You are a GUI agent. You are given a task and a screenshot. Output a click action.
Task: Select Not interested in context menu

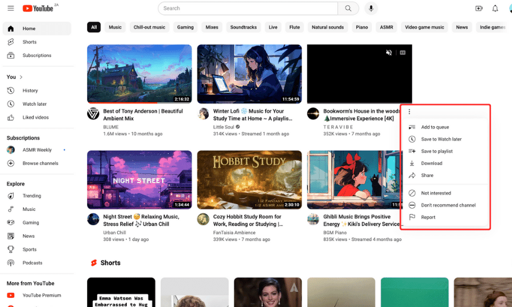pyautogui.click(x=436, y=193)
